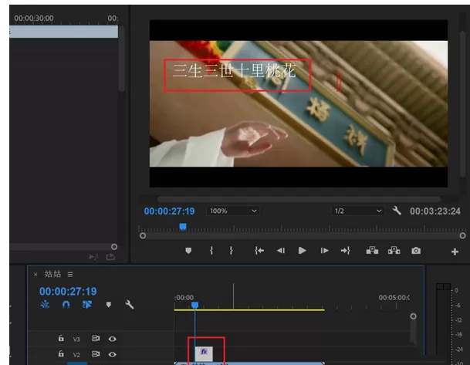This screenshot has height=365, width=470.
Task: Open Program Monitor settings wrench
Action: (x=397, y=211)
